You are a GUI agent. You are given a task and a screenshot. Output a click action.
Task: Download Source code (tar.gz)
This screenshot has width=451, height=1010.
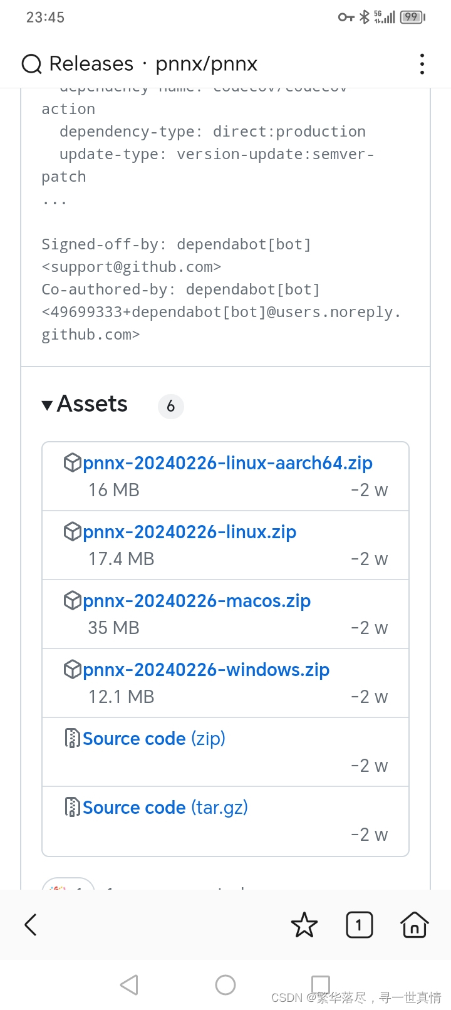pos(165,808)
